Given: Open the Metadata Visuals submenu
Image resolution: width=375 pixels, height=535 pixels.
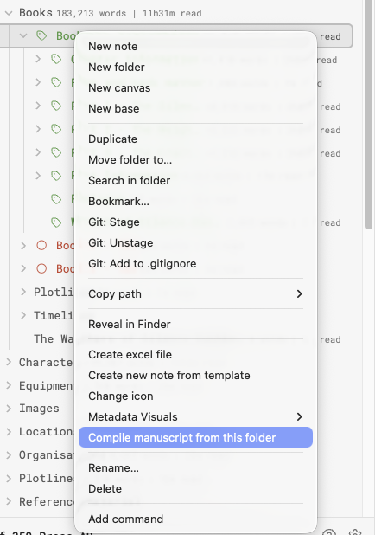Looking at the screenshot, I should (195, 417).
